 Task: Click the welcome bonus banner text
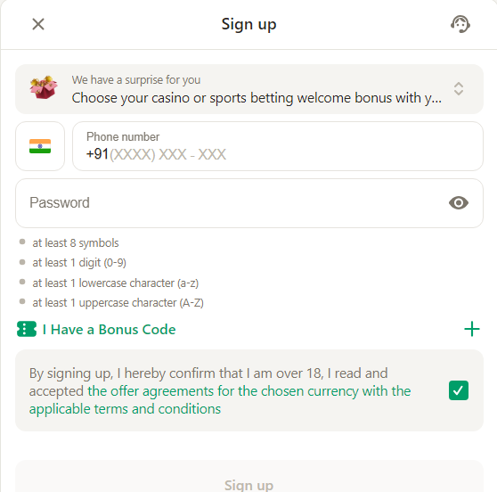point(257,98)
